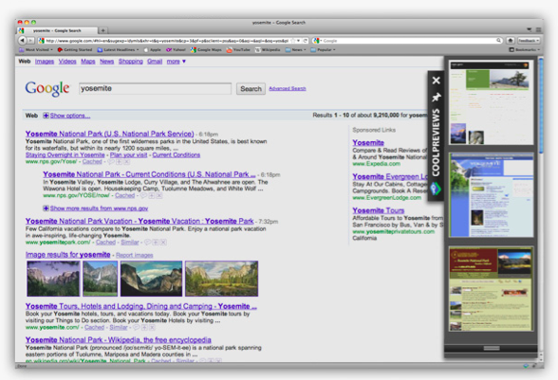This screenshot has height=380, width=558.
Task: Reload the page with the refresh icon
Action: click(306, 41)
